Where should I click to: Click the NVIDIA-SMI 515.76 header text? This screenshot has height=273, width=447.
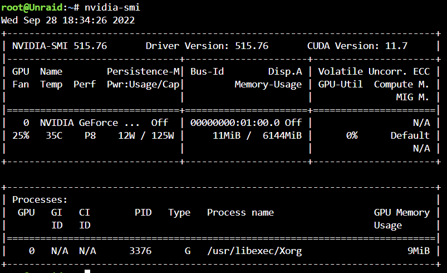[60, 46]
